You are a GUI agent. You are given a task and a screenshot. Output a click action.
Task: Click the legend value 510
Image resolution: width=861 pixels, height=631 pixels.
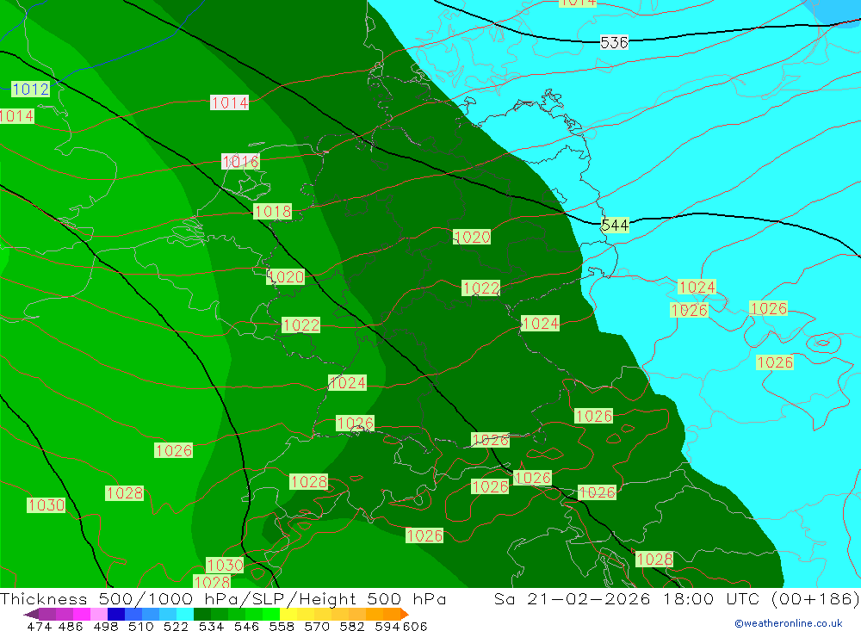point(141,626)
